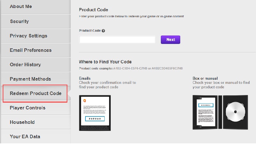Click the product code example text
The image size is (256, 144).
tap(131, 69)
